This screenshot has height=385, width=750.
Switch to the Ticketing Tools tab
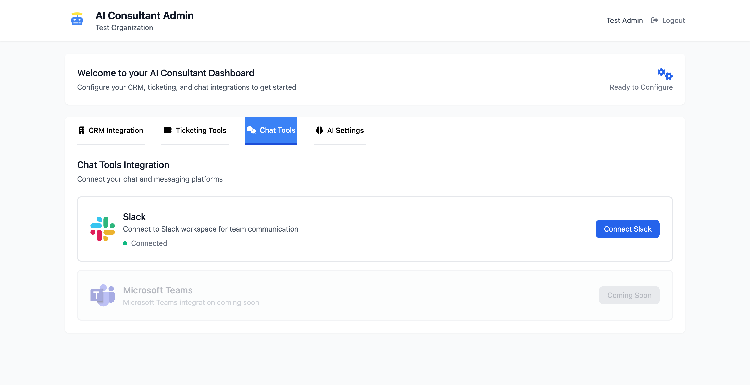(195, 130)
